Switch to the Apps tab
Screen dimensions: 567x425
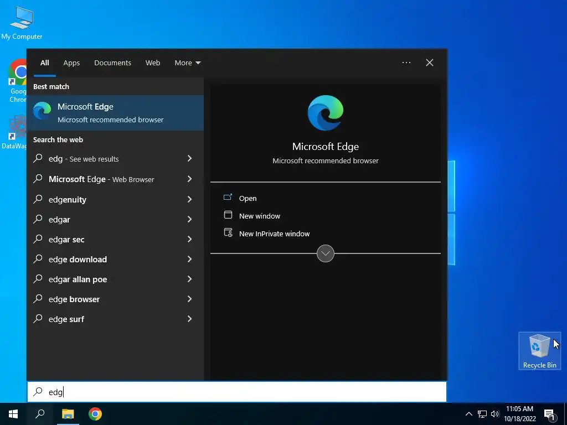[x=71, y=63]
